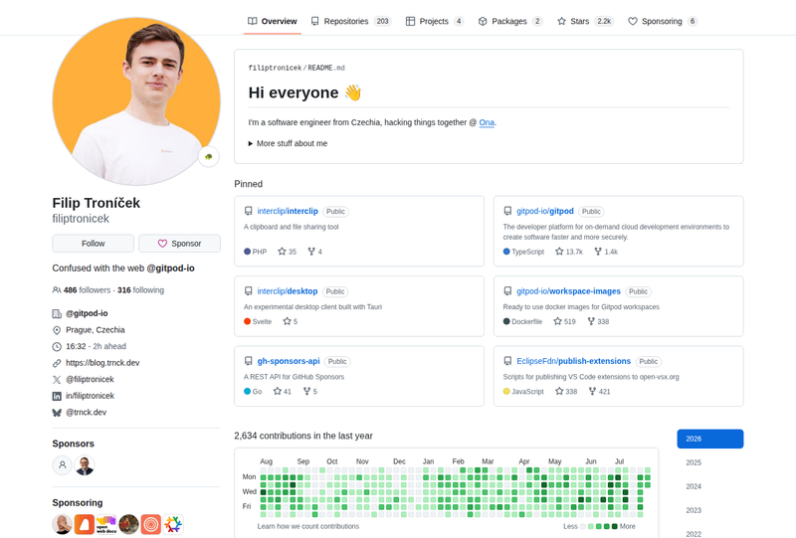Click the filiptronicek name in README path

(275, 68)
